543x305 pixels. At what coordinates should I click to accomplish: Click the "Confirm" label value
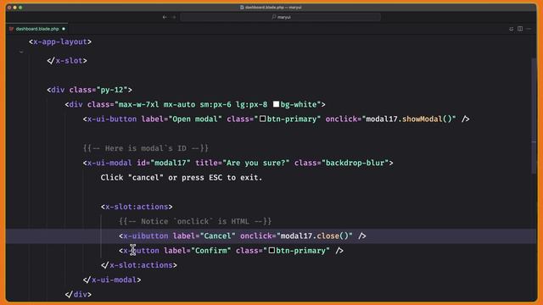click(211, 251)
